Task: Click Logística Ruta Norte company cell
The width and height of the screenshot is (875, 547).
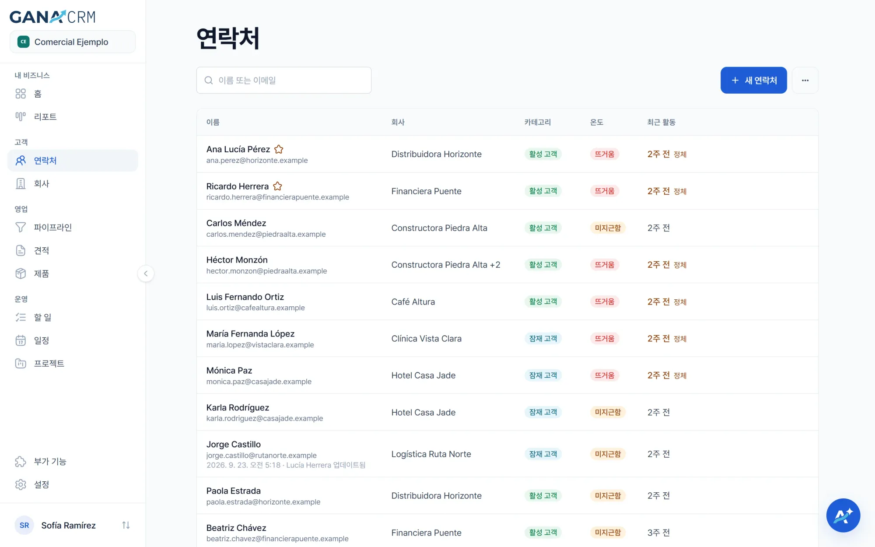Action: click(x=431, y=454)
